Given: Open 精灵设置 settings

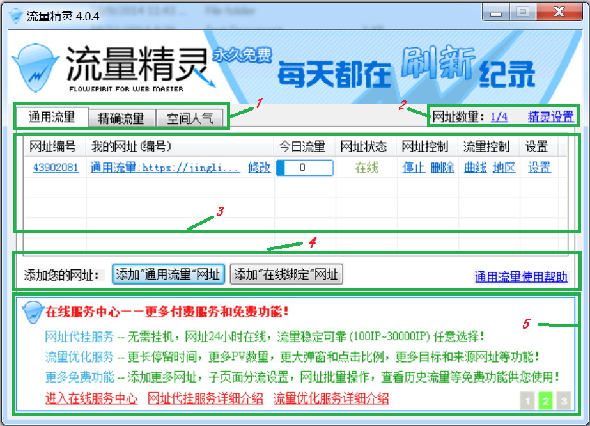Looking at the screenshot, I should click(551, 116).
